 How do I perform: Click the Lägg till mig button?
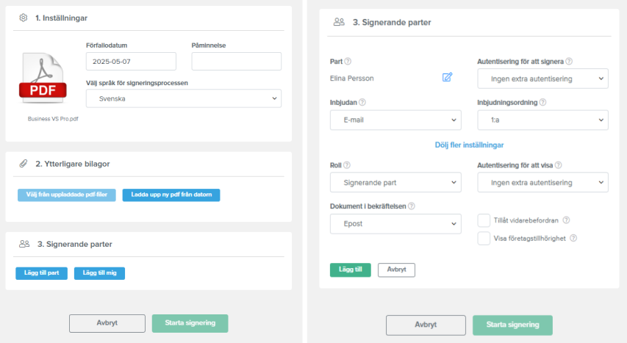(99, 273)
